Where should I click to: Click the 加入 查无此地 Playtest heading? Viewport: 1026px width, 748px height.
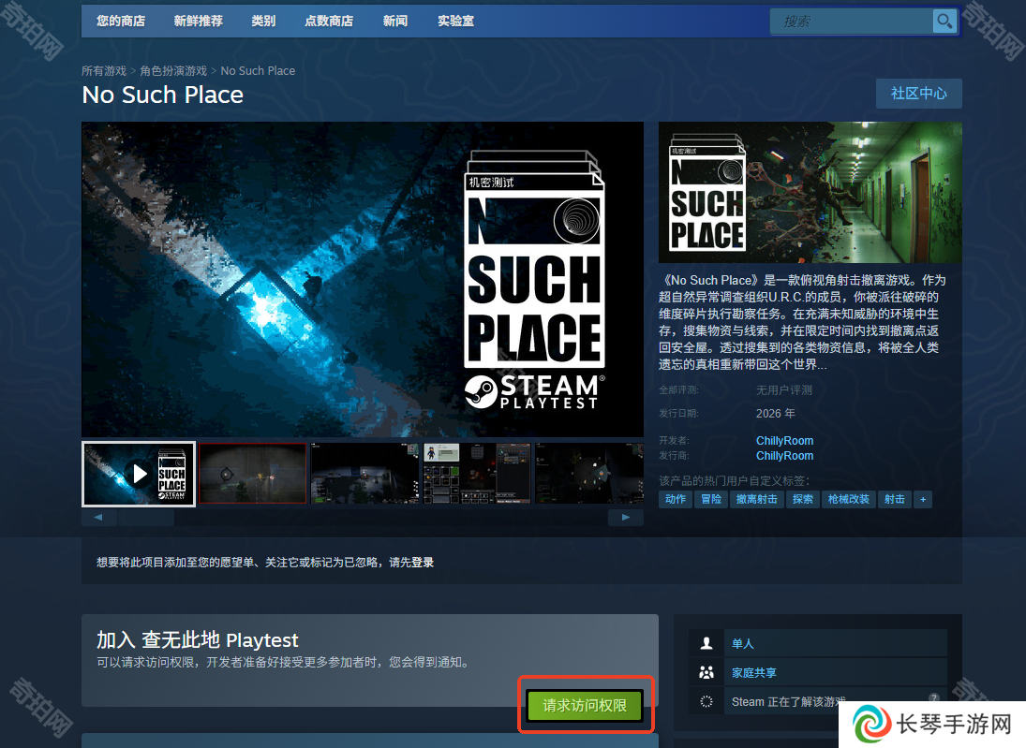point(197,639)
